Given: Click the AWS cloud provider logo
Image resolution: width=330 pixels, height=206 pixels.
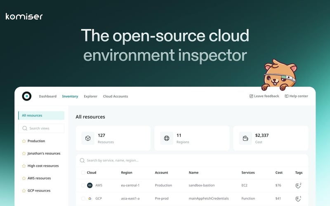Looking at the screenshot, I should (x=90, y=185).
